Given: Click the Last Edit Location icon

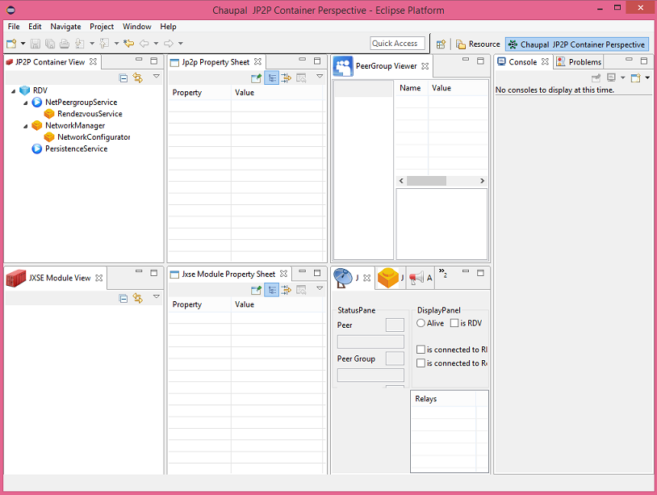Looking at the screenshot, I should [128, 43].
